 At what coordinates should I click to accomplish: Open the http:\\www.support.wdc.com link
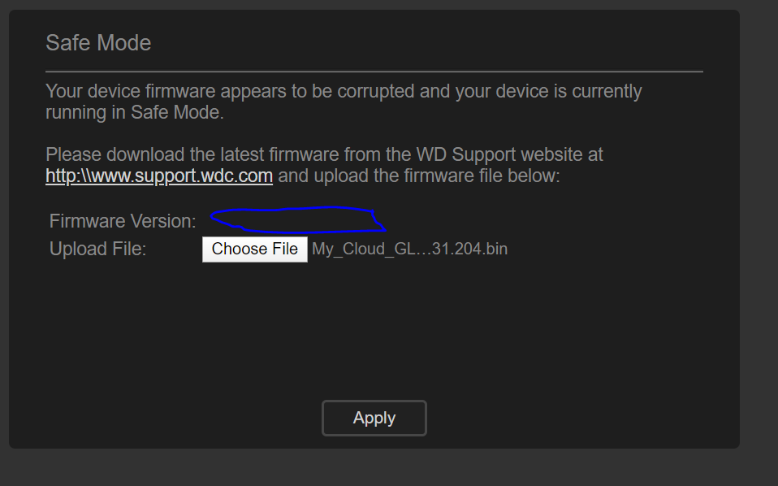point(159,176)
